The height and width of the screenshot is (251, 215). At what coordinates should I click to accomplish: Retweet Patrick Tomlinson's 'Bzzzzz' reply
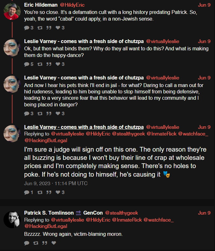pos(36,243)
